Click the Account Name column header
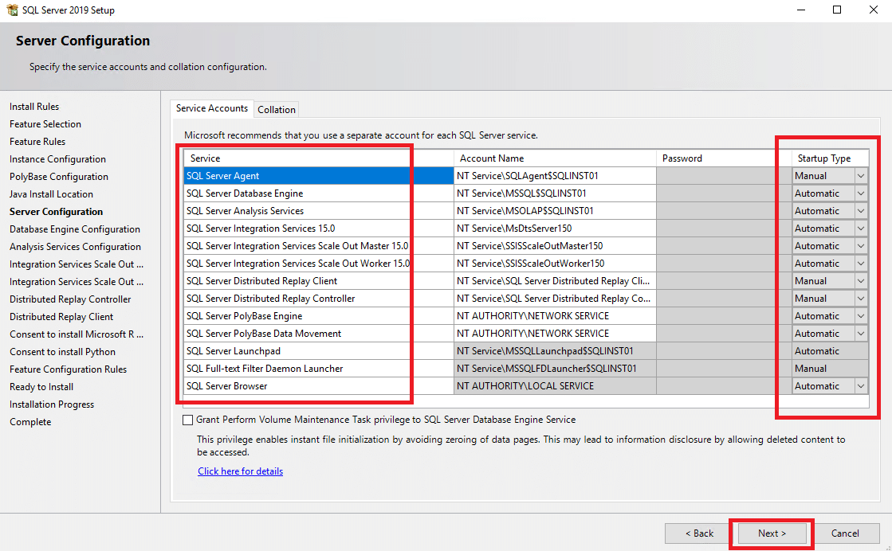The image size is (892, 551). [555, 158]
